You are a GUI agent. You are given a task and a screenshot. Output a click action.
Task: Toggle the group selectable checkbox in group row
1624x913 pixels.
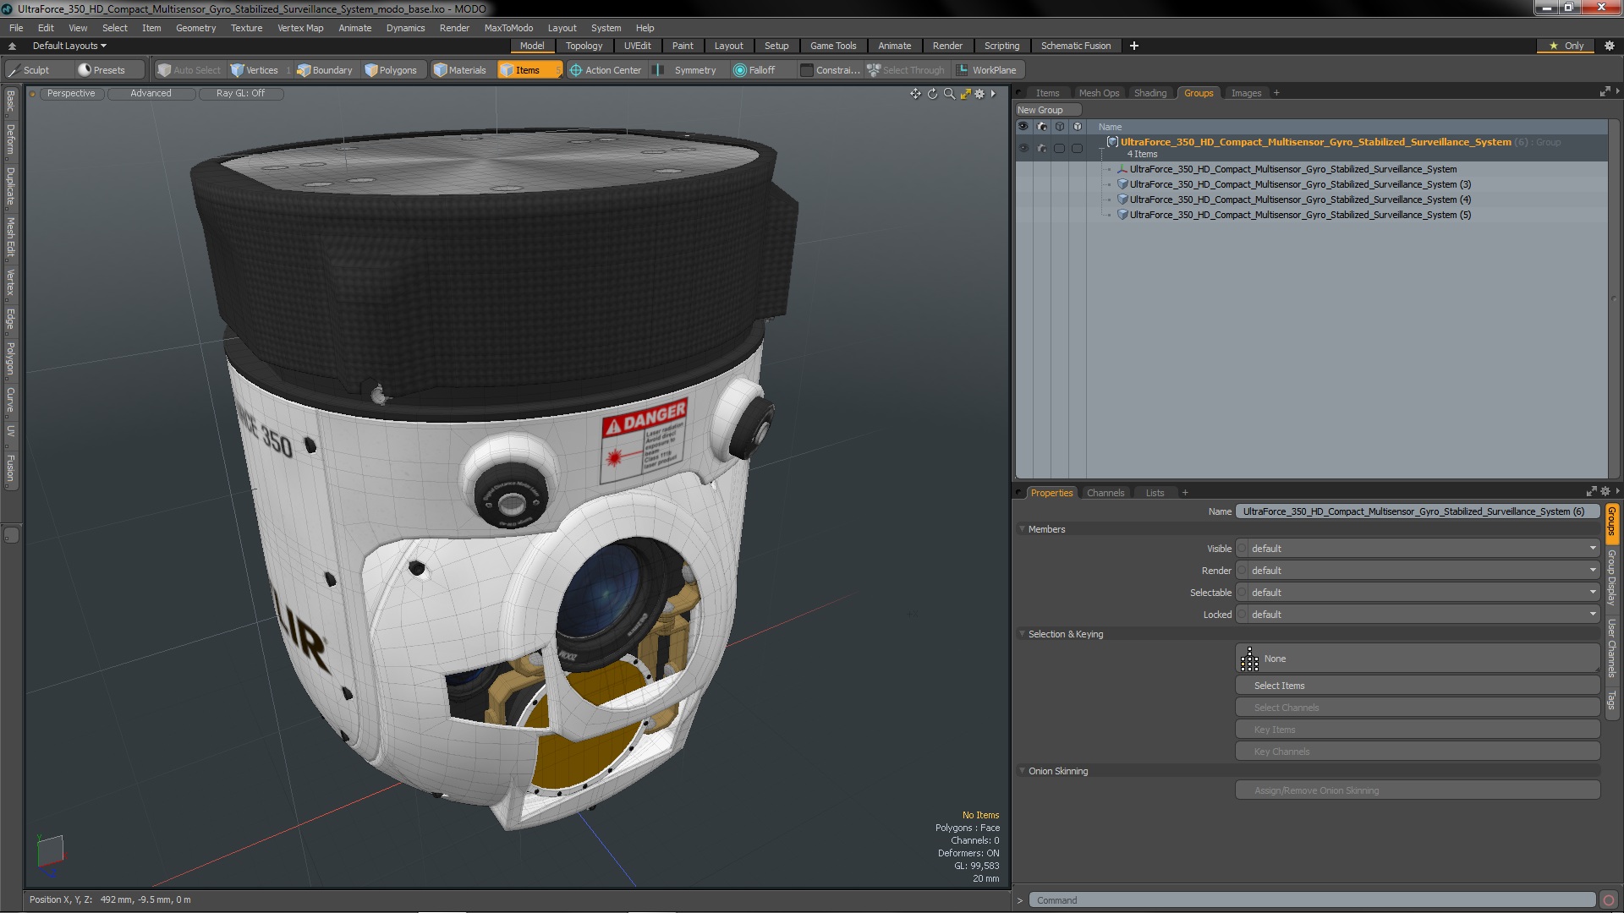tap(1059, 148)
